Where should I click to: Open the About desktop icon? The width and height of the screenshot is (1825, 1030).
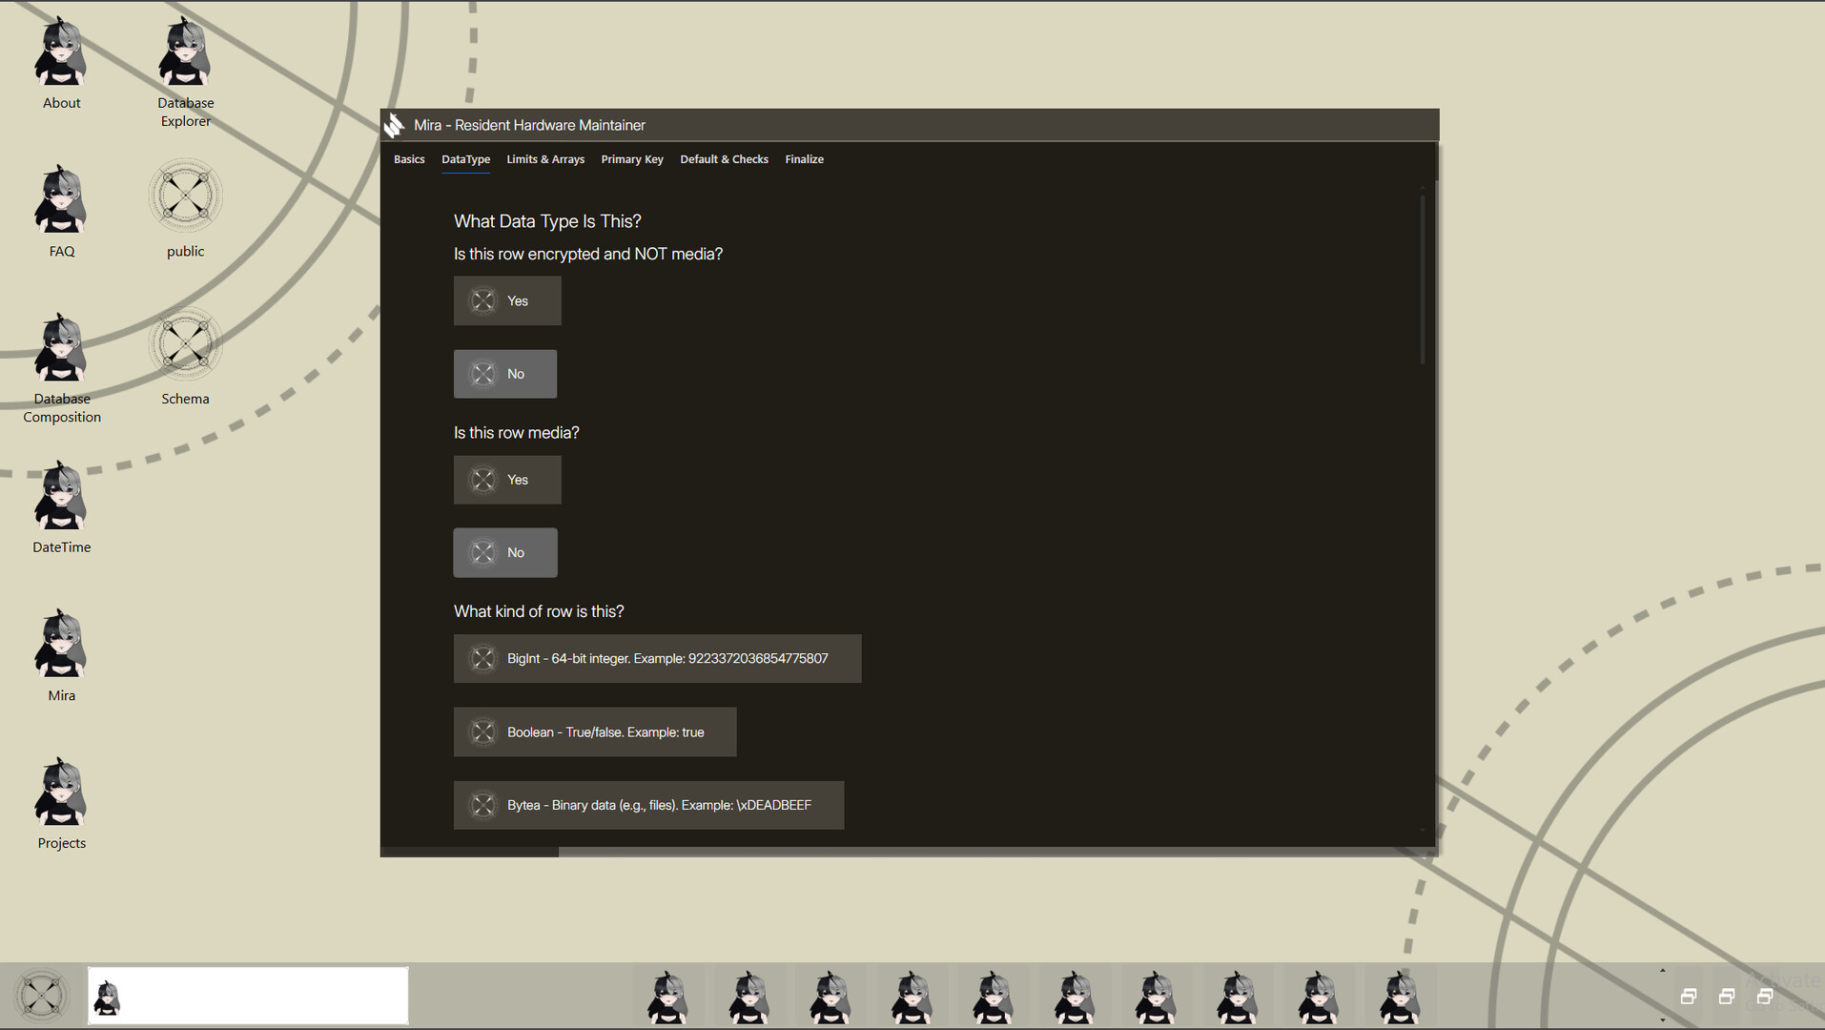coord(61,62)
